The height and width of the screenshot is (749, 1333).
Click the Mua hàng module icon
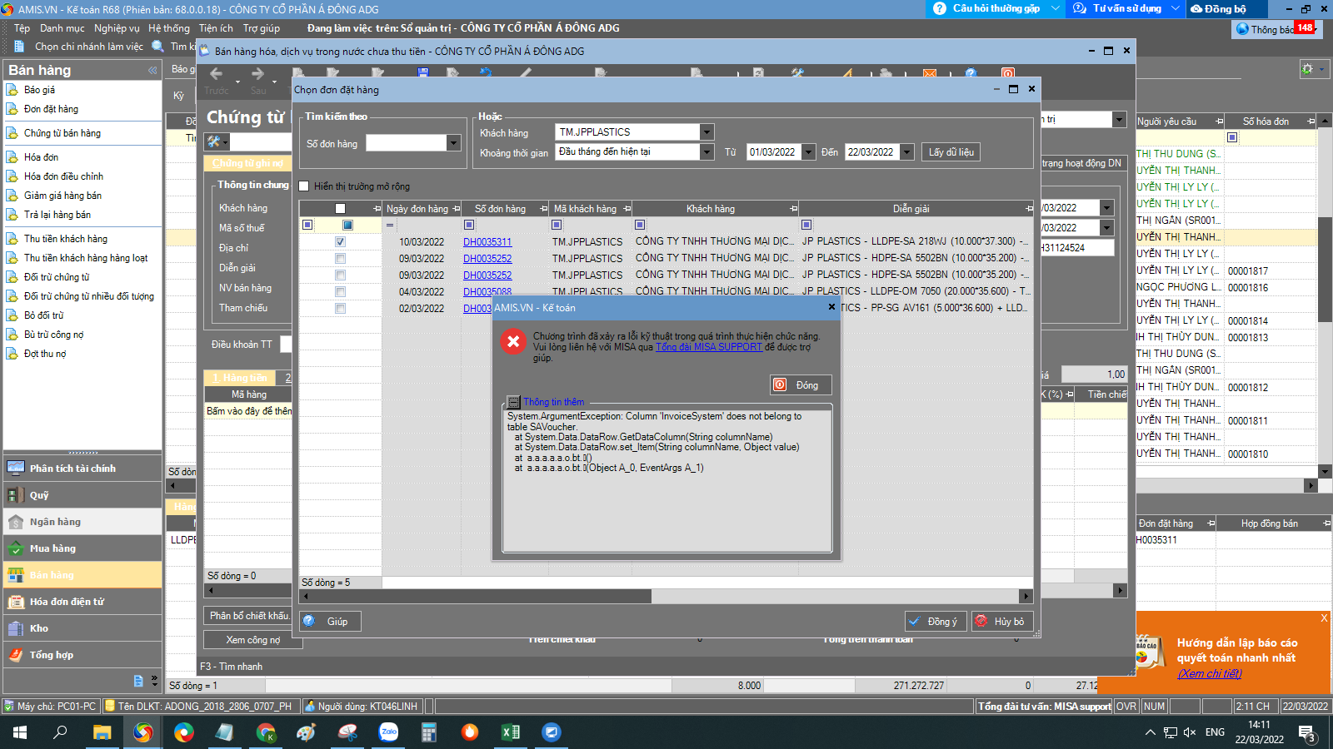coord(16,548)
